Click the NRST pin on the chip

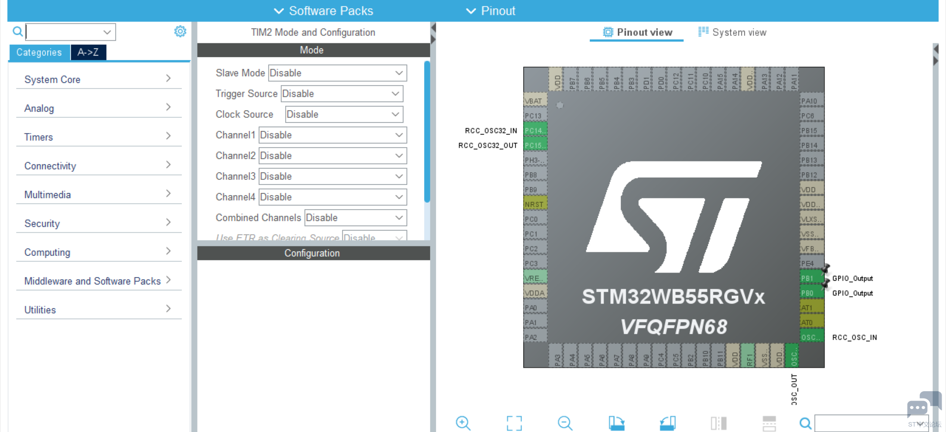[535, 204]
